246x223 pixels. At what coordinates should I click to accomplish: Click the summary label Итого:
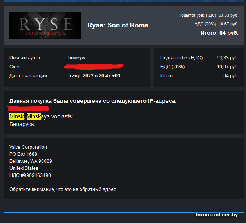tap(167, 76)
